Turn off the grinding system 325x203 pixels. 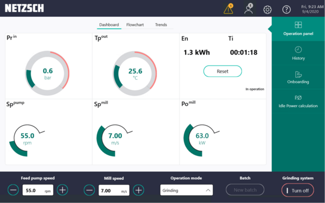coord(297,191)
